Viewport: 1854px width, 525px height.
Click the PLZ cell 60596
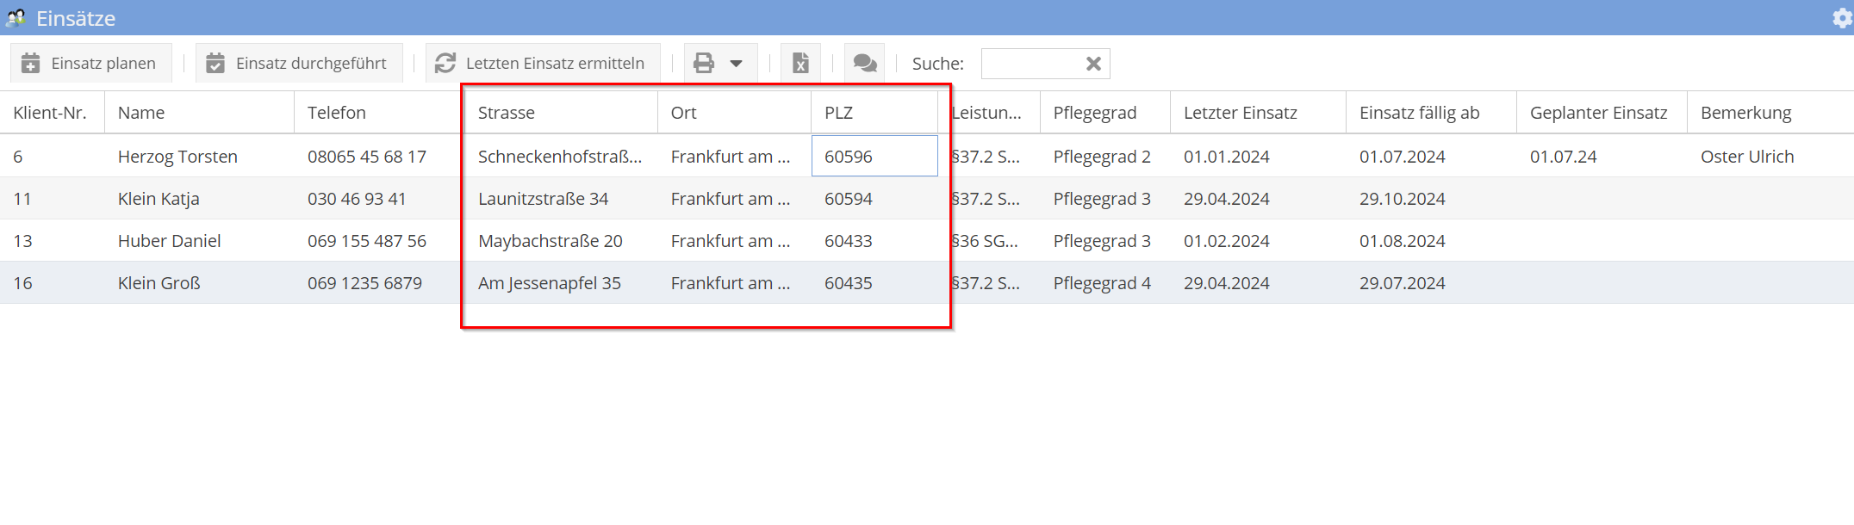click(874, 157)
